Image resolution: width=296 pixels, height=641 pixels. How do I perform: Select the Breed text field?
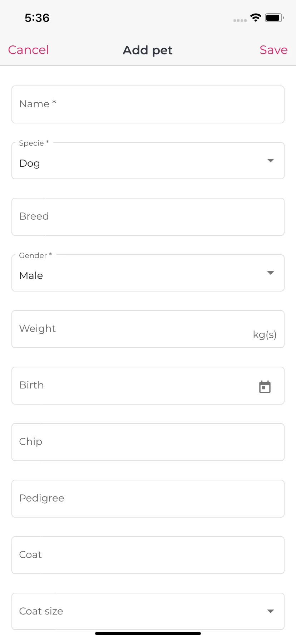click(148, 217)
